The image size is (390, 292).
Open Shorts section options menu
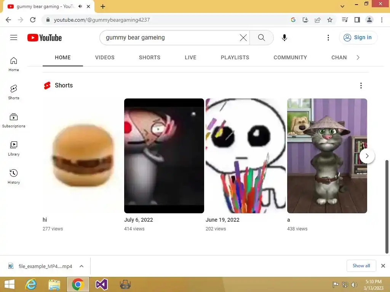361,86
